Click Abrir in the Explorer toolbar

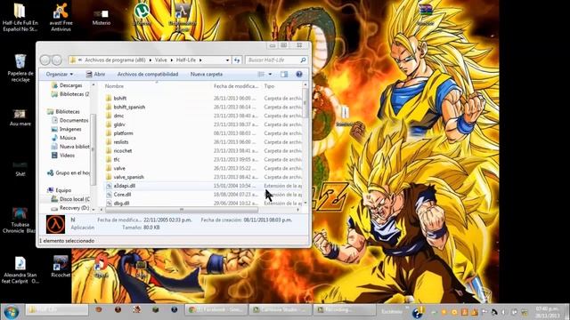point(95,74)
